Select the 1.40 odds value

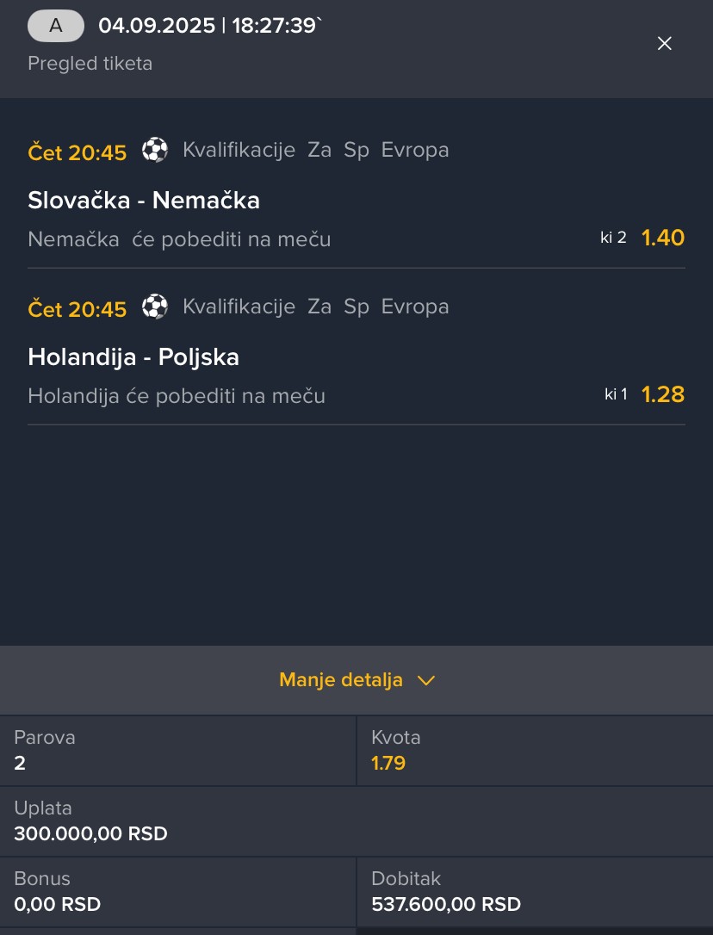(x=662, y=238)
